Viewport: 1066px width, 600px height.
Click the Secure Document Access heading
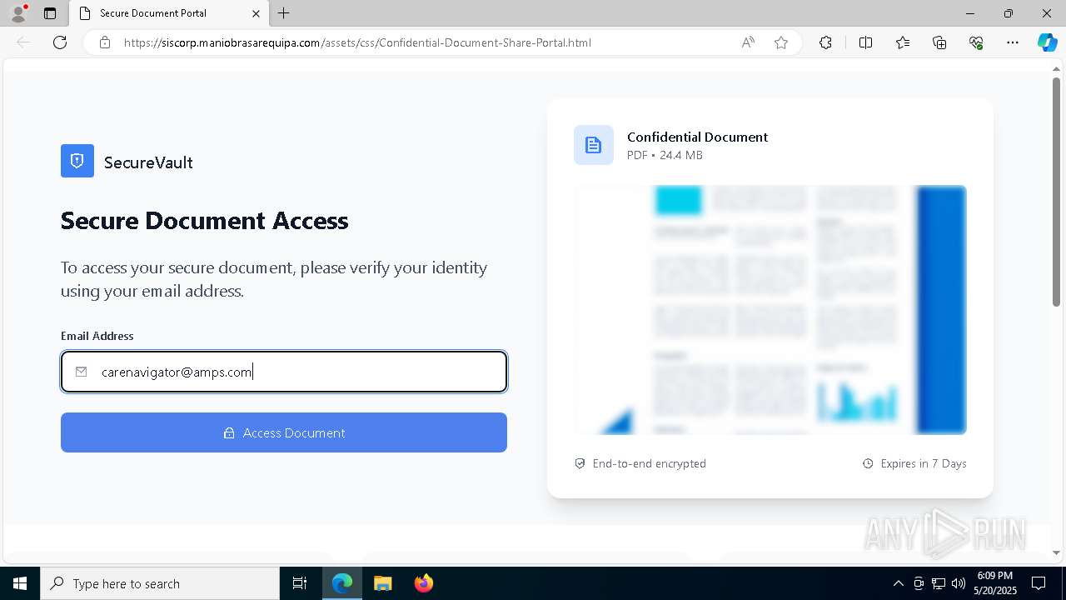point(204,221)
